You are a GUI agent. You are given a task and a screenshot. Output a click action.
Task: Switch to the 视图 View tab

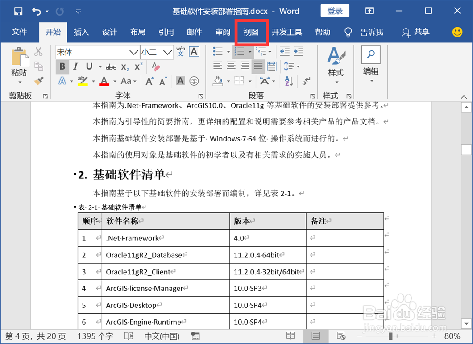coord(251,32)
